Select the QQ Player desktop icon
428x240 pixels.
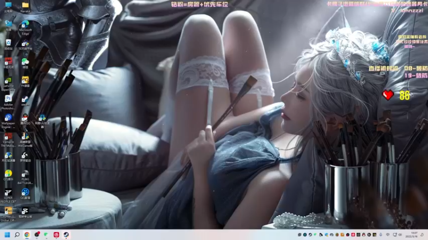[25, 194]
